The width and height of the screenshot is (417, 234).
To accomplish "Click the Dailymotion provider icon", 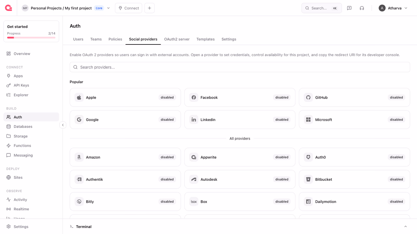I will click(x=308, y=202).
